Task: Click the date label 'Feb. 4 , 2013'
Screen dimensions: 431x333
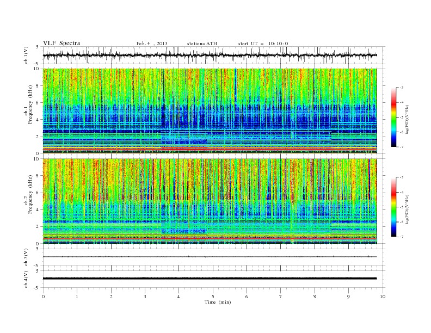Action: (152, 44)
